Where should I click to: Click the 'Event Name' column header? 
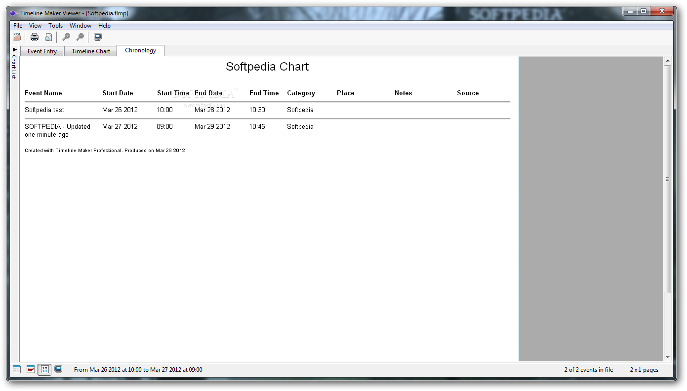(43, 93)
